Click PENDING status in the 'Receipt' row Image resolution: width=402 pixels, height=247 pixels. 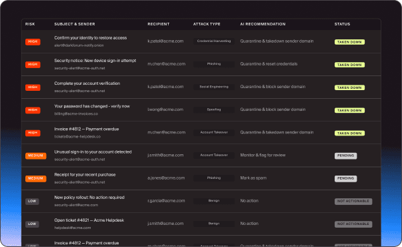click(345, 179)
